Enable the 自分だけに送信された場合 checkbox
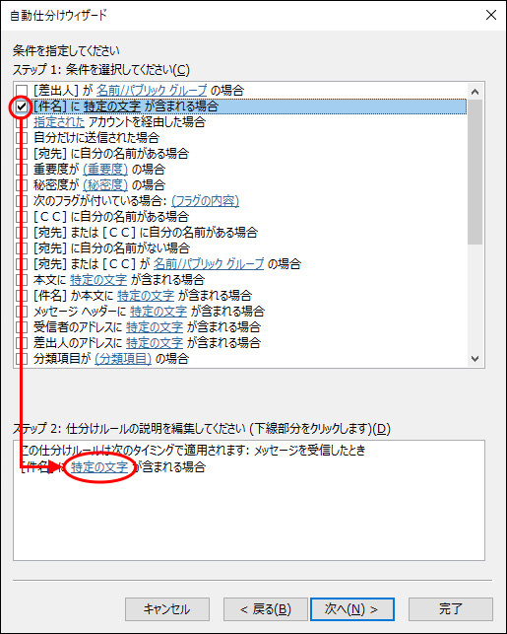 click(x=22, y=138)
